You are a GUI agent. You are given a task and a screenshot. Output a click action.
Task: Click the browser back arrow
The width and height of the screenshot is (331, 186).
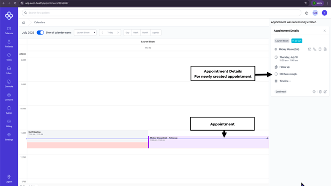click(3, 3)
